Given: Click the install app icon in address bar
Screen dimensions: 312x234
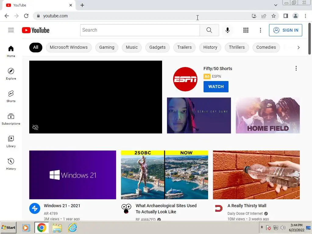Looking at the screenshot, I should pos(254,16).
